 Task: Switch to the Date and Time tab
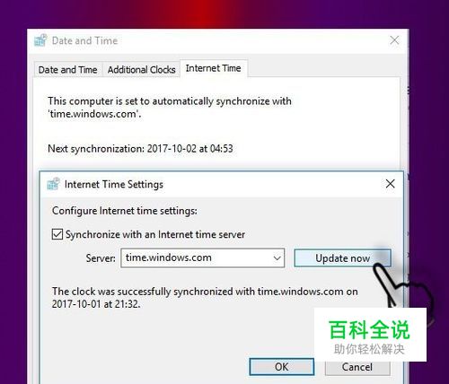pyautogui.click(x=68, y=70)
